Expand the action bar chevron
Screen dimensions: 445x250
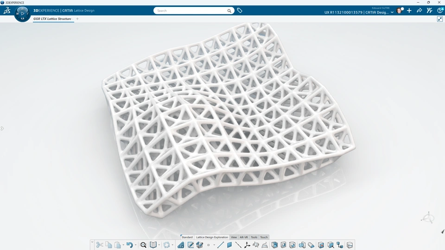point(92,242)
